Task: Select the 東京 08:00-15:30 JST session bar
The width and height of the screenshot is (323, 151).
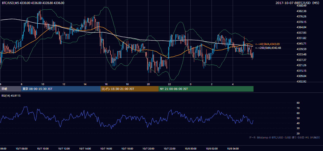Action: 61,89
